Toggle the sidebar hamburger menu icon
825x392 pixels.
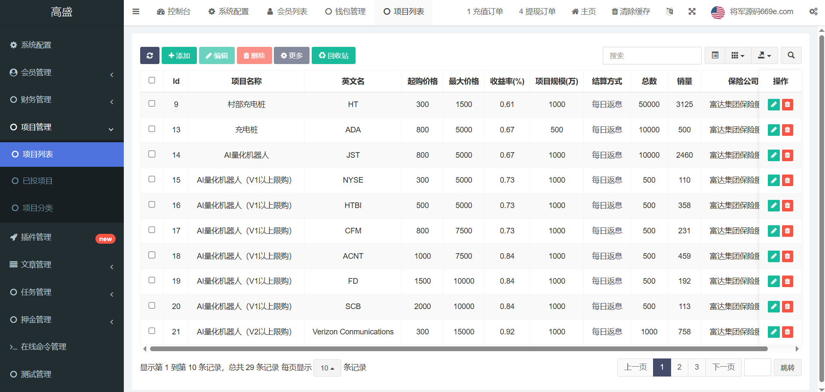click(136, 12)
